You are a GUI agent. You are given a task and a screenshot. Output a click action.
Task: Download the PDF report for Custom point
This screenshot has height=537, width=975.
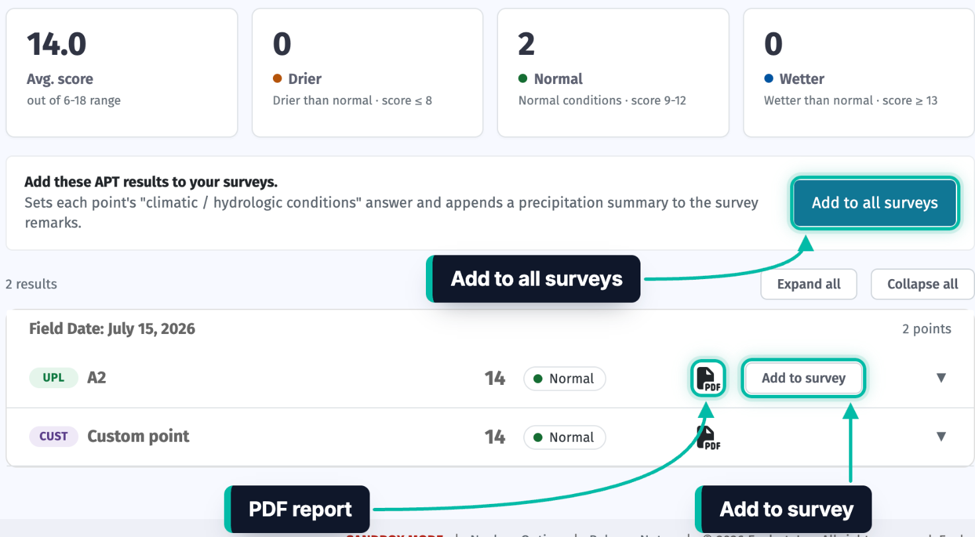tap(708, 437)
